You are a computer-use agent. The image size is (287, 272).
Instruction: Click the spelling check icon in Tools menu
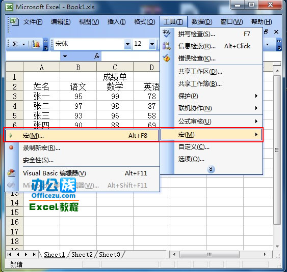point(167,34)
